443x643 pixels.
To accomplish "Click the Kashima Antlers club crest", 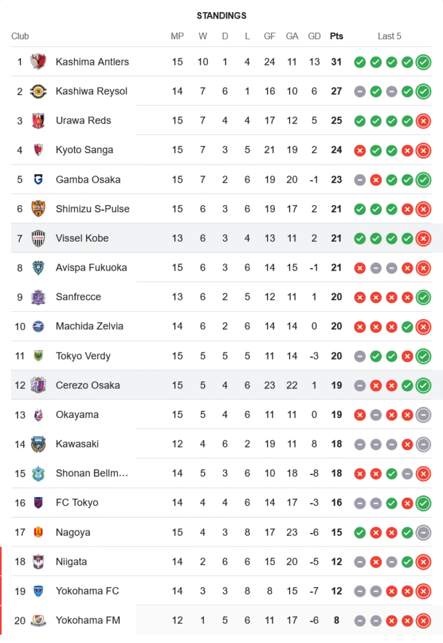I will (x=38, y=62).
